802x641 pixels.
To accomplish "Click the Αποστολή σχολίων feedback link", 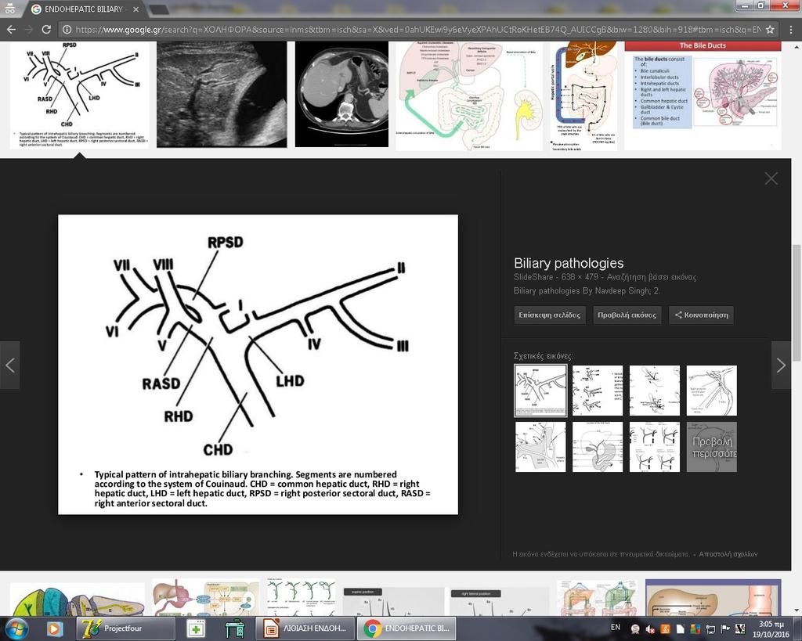I will [x=728, y=554].
